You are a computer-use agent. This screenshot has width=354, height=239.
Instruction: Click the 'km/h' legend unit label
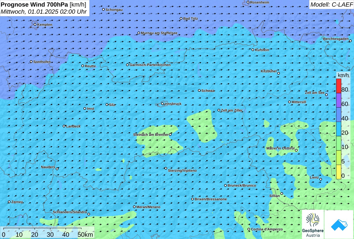tap(343, 75)
